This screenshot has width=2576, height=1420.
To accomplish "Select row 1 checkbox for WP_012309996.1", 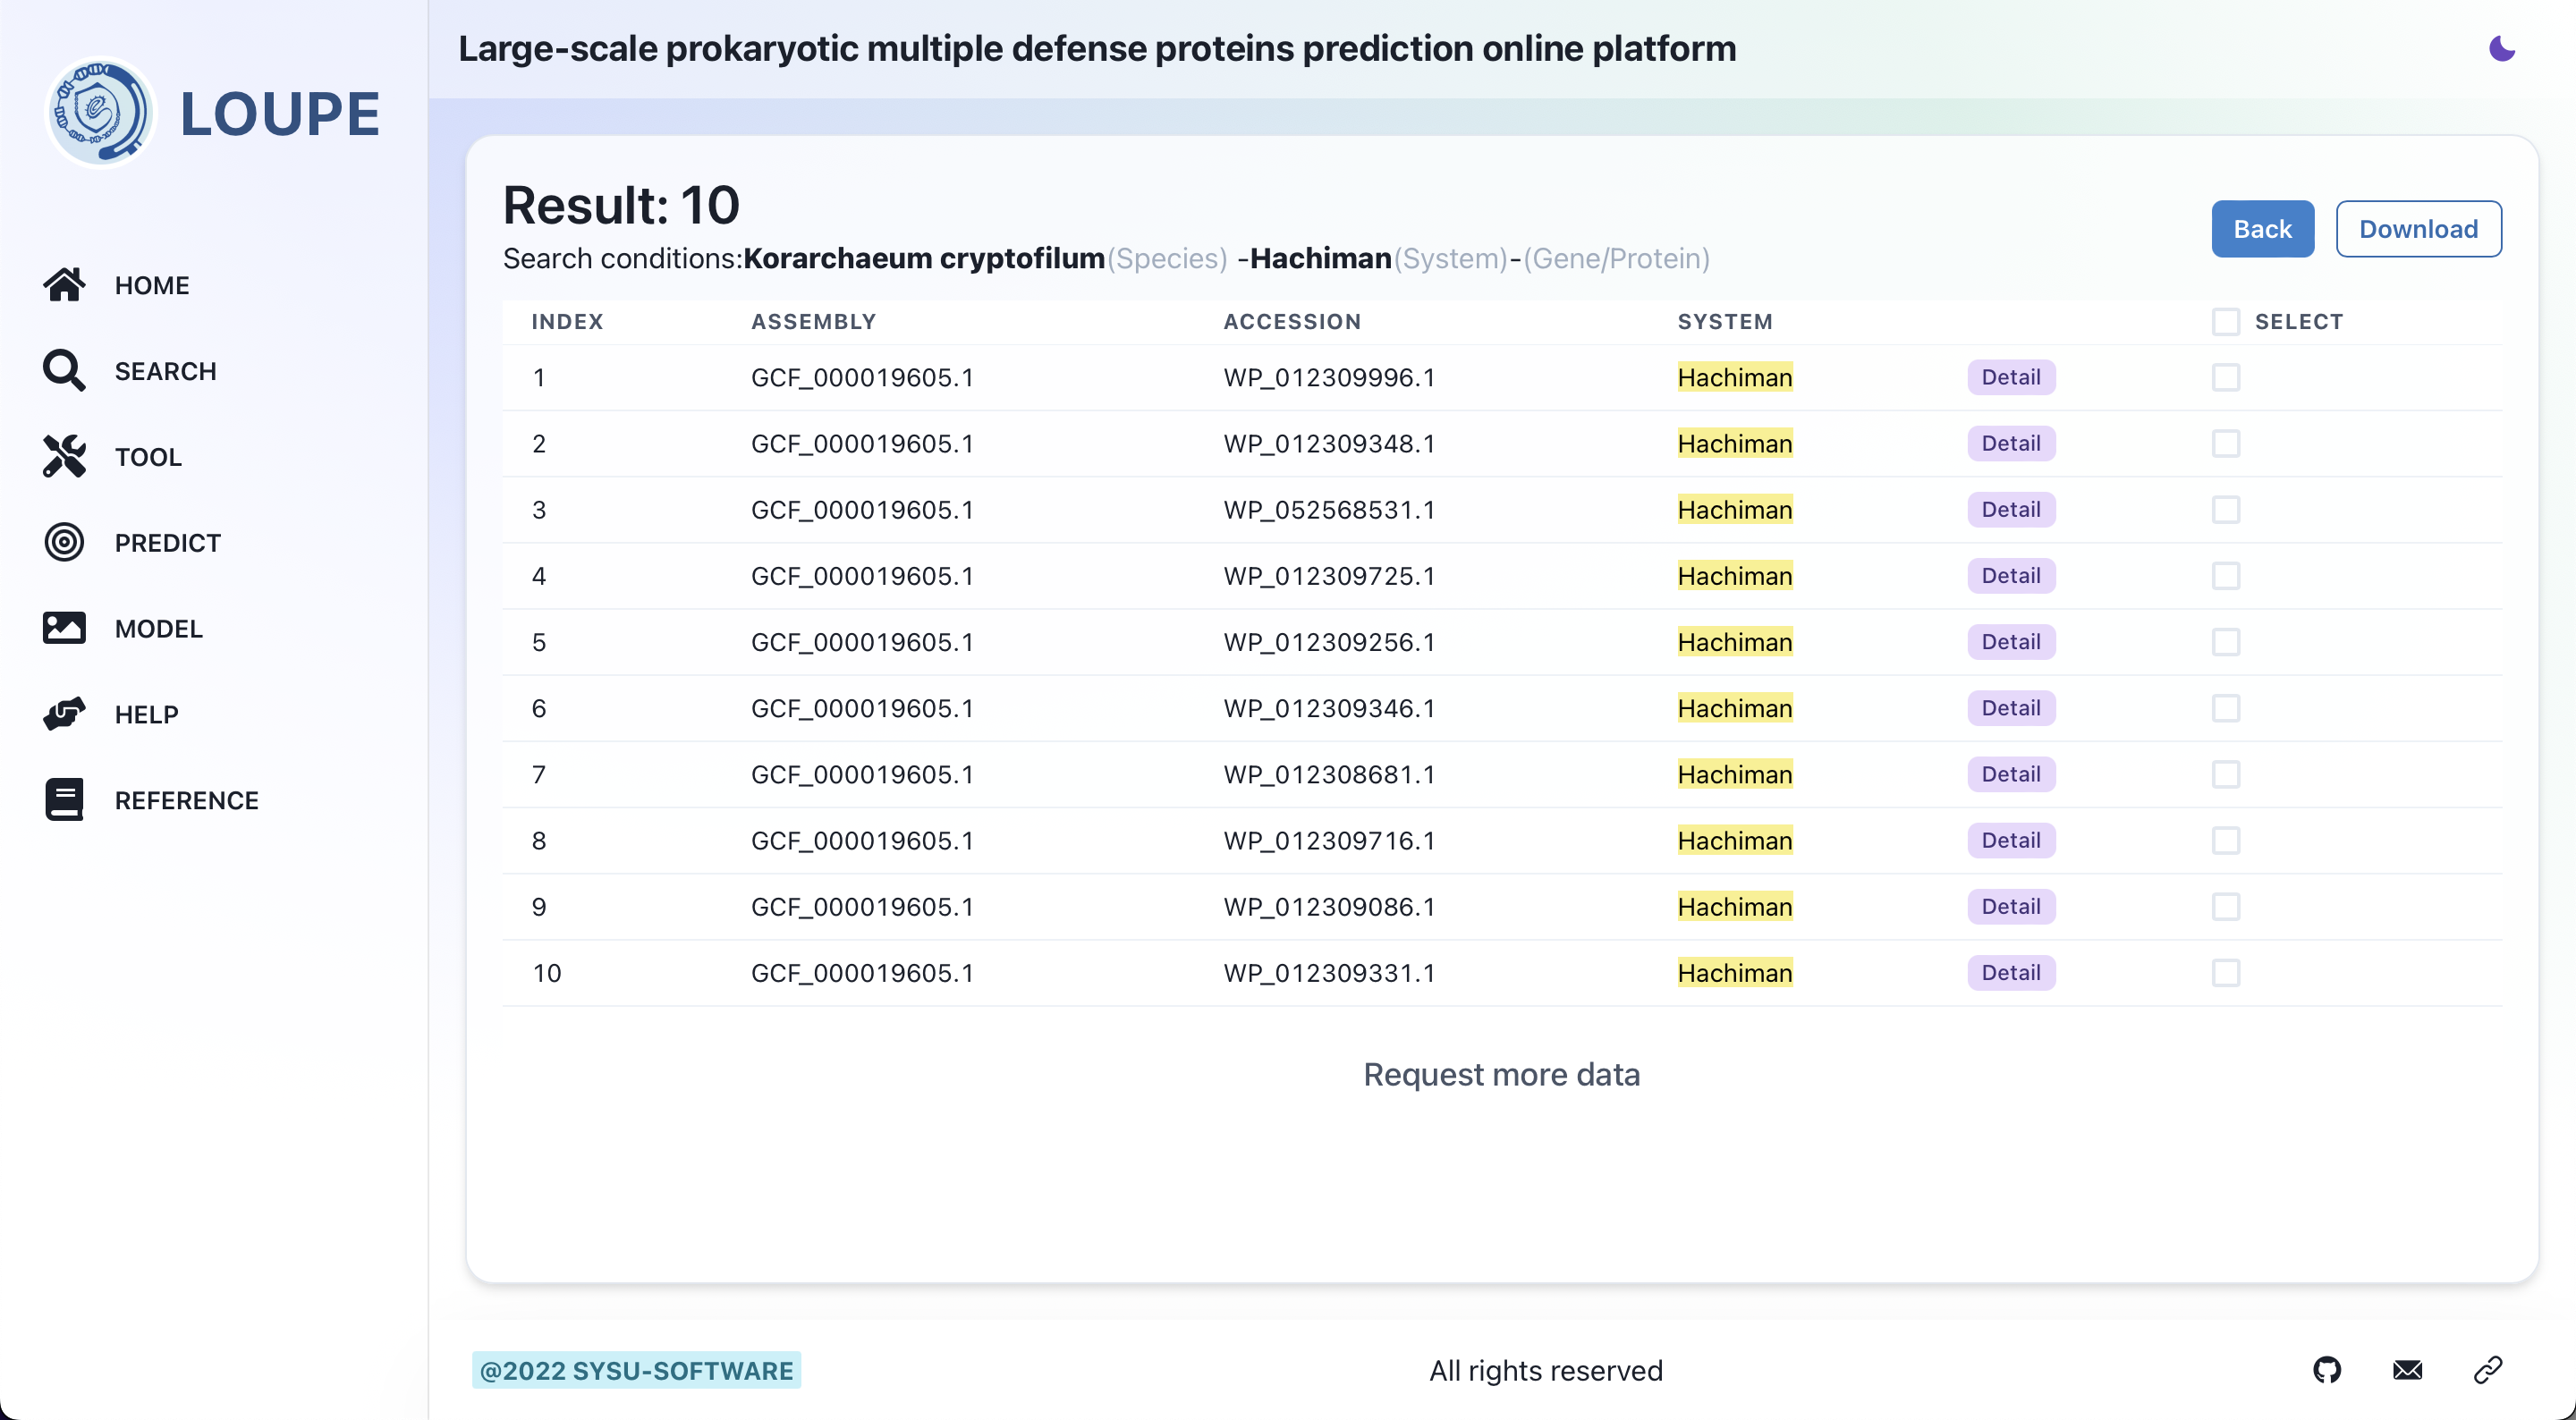I will point(2225,377).
